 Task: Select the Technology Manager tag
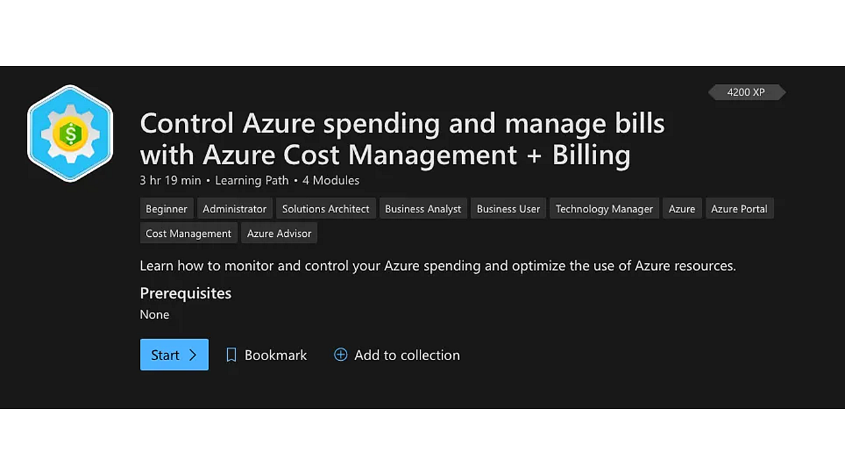point(604,208)
